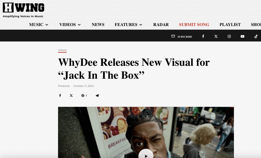Go to the PLAYLIST page
Screen dimensions: 261x158
(230, 25)
